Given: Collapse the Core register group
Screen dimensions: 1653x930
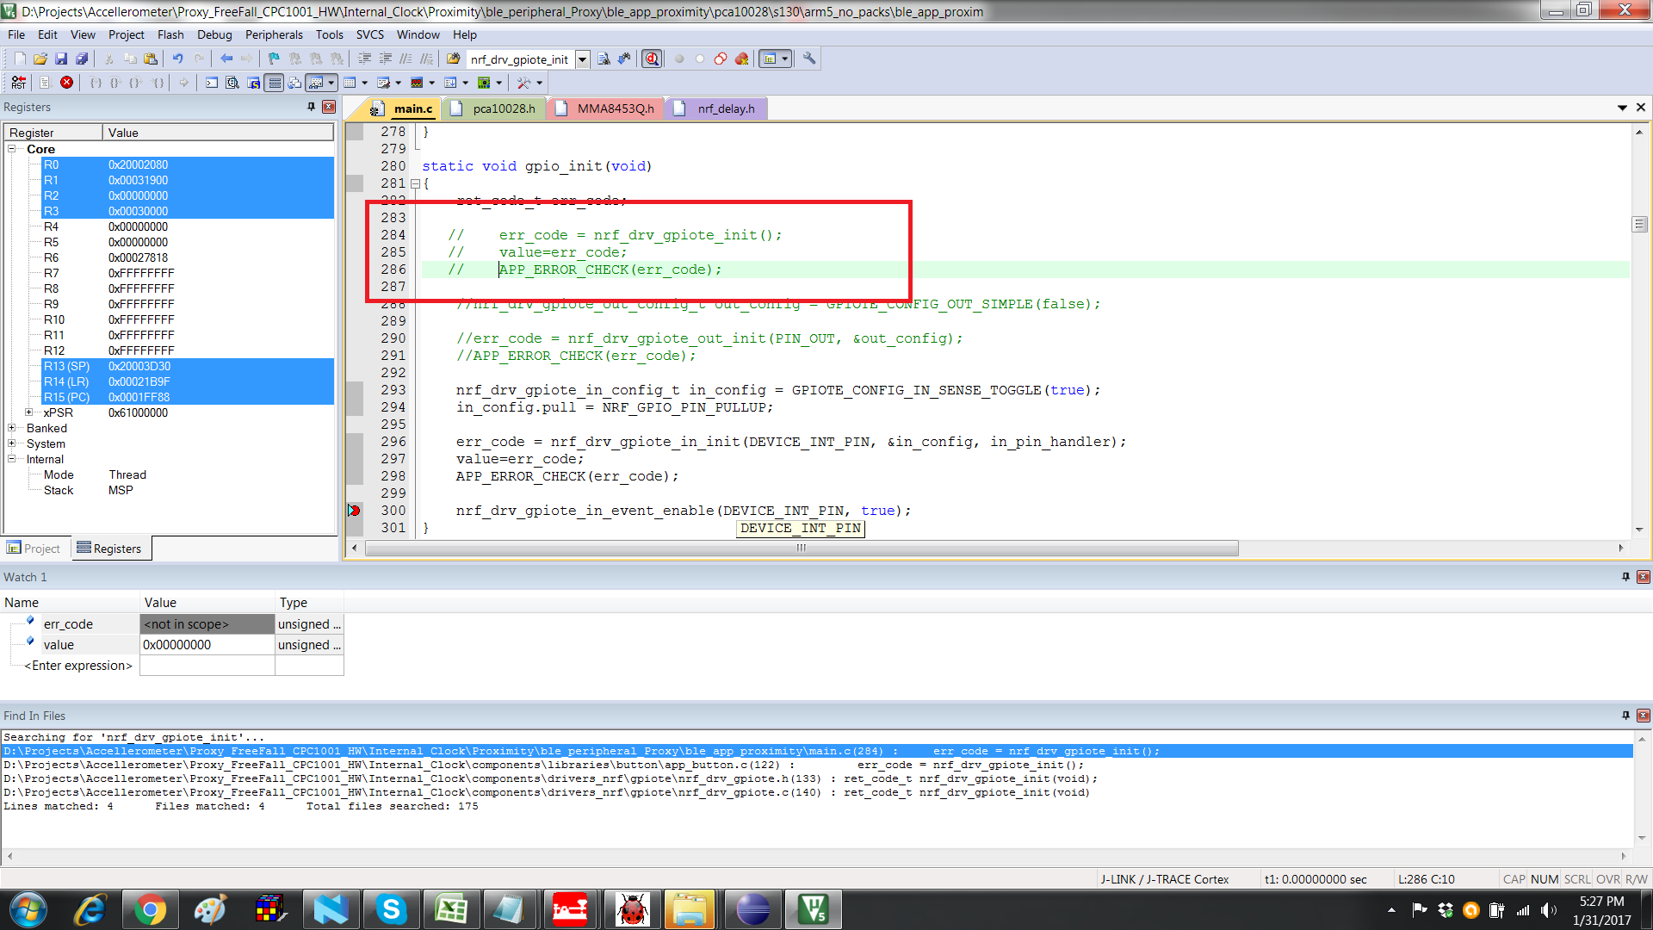Looking at the screenshot, I should (x=12, y=149).
